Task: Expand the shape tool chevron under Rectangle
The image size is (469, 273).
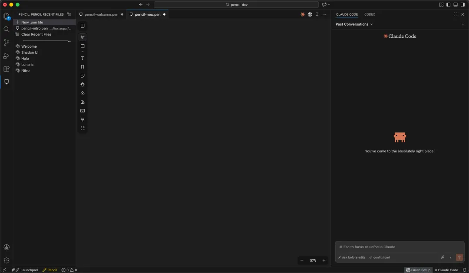Action: [x=83, y=52]
